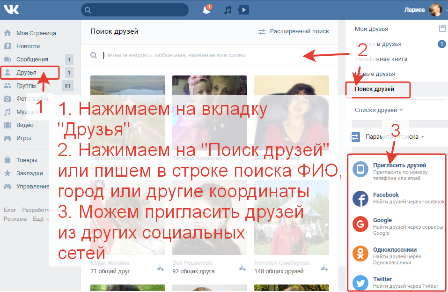Open the notifications bell

click(x=206, y=10)
